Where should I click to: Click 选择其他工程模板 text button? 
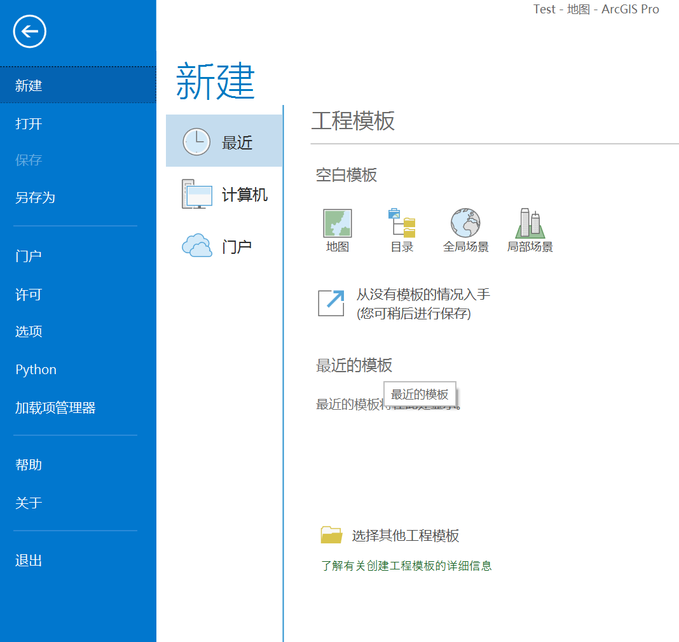coord(406,535)
